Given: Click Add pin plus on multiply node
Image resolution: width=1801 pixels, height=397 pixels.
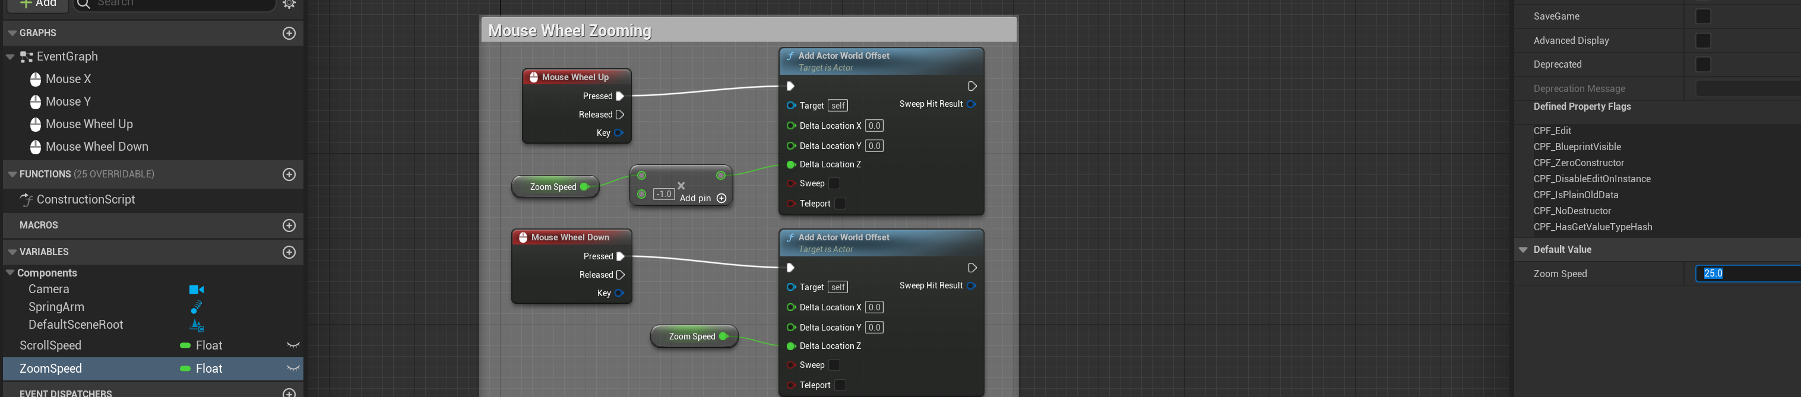Looking at the screenshot, I should pos(721,198).
